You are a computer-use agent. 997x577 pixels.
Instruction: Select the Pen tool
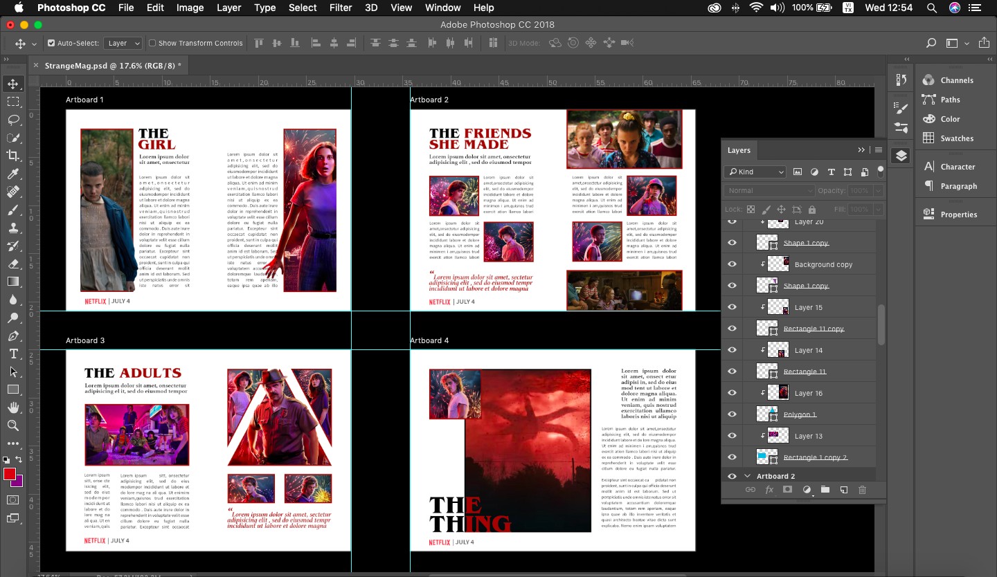coord(13,336)
